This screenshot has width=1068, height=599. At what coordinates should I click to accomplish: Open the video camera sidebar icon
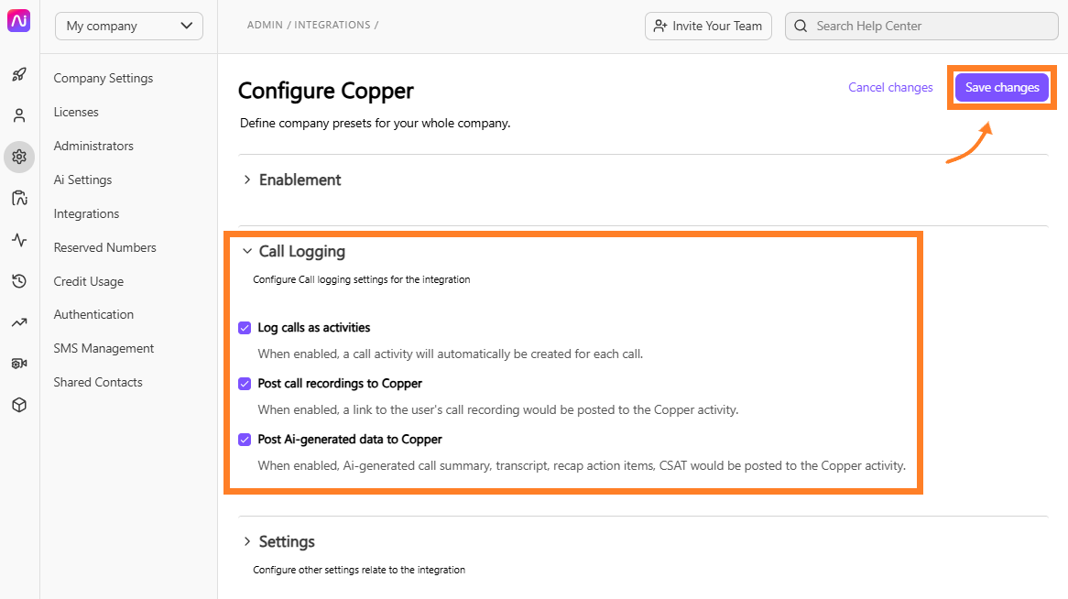click(x=19, y=364)
